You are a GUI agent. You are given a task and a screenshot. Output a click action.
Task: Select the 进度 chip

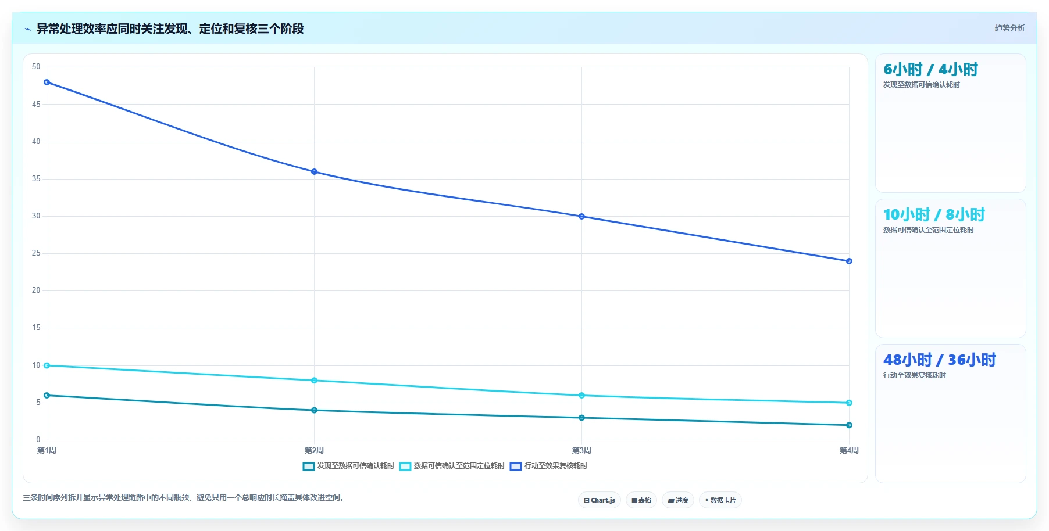678,500
